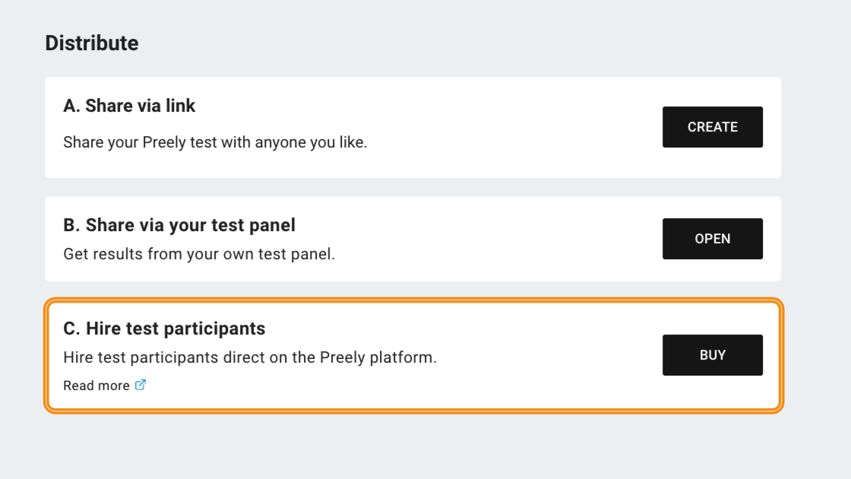Click 'Preely platform' in the Hire description
This screenshot has width=851, height=479.
378,357
